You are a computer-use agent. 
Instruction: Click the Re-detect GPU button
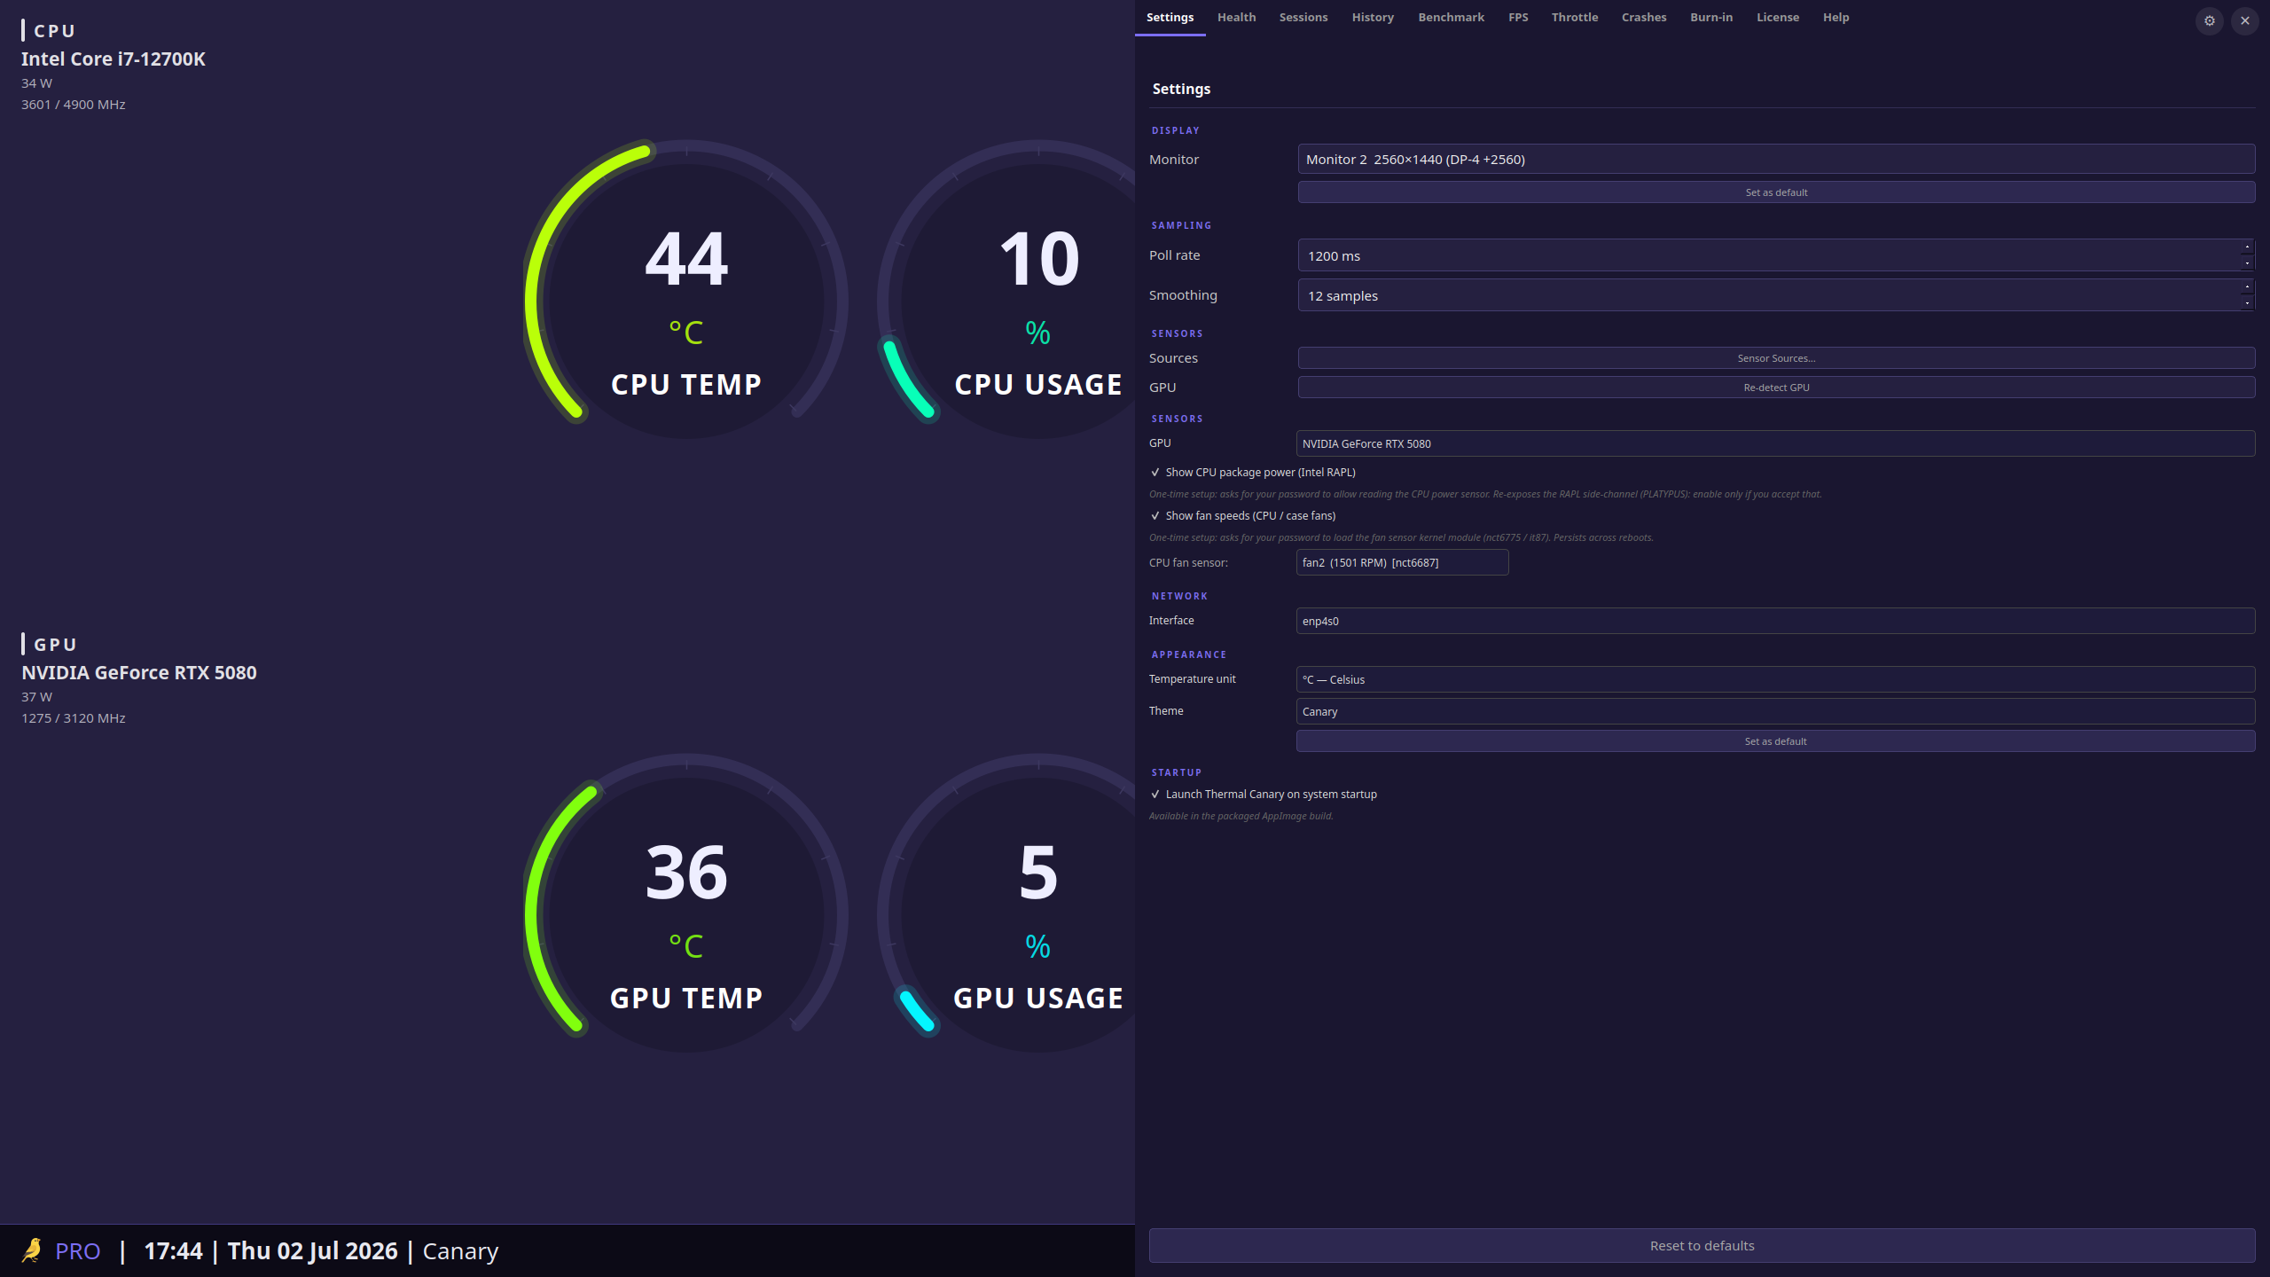[1776, 388]
